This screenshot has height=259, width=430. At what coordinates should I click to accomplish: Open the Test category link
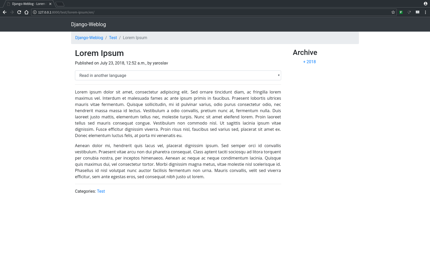click(101, 191)
